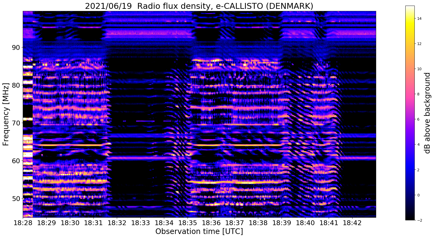
Task: Click the 'Frequency [MHz]' axis label
Action: [6, 114]
